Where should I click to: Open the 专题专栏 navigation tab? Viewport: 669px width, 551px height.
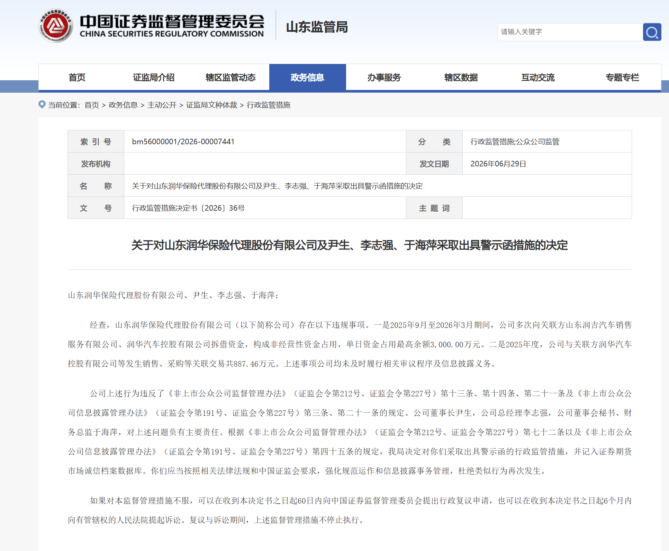622,77
